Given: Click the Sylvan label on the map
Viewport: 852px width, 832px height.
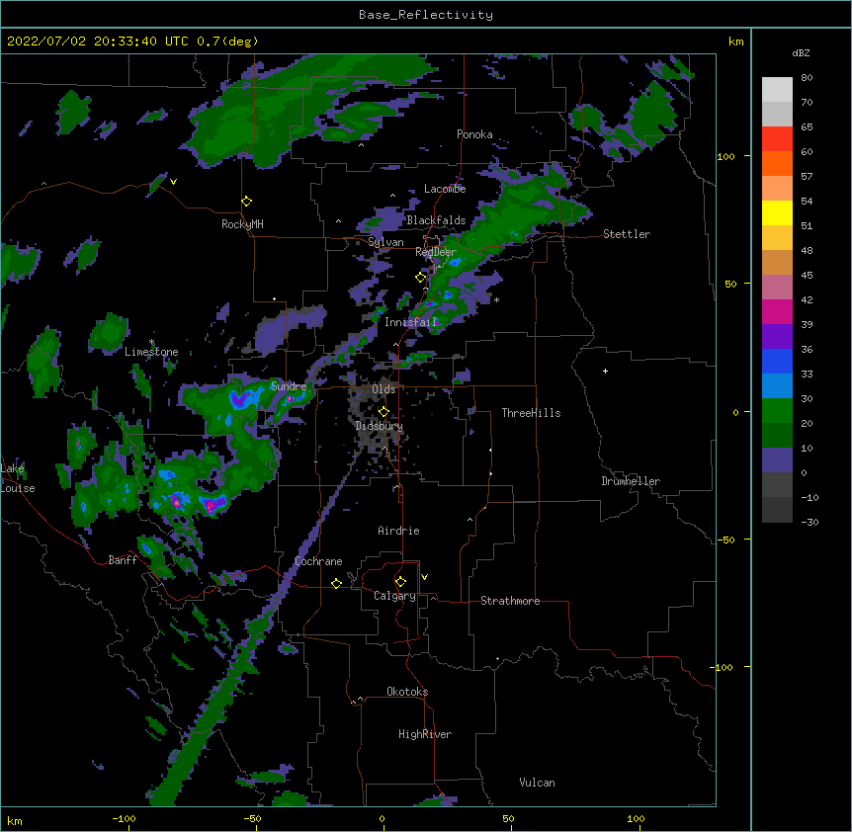Looking at the screenshot, I should (385, 242).
